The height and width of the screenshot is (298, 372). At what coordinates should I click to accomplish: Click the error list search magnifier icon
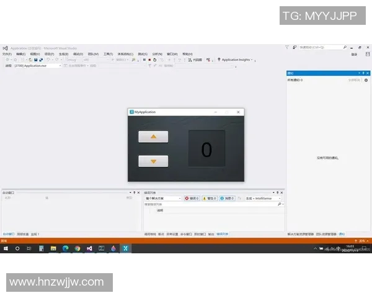point(280,204)
